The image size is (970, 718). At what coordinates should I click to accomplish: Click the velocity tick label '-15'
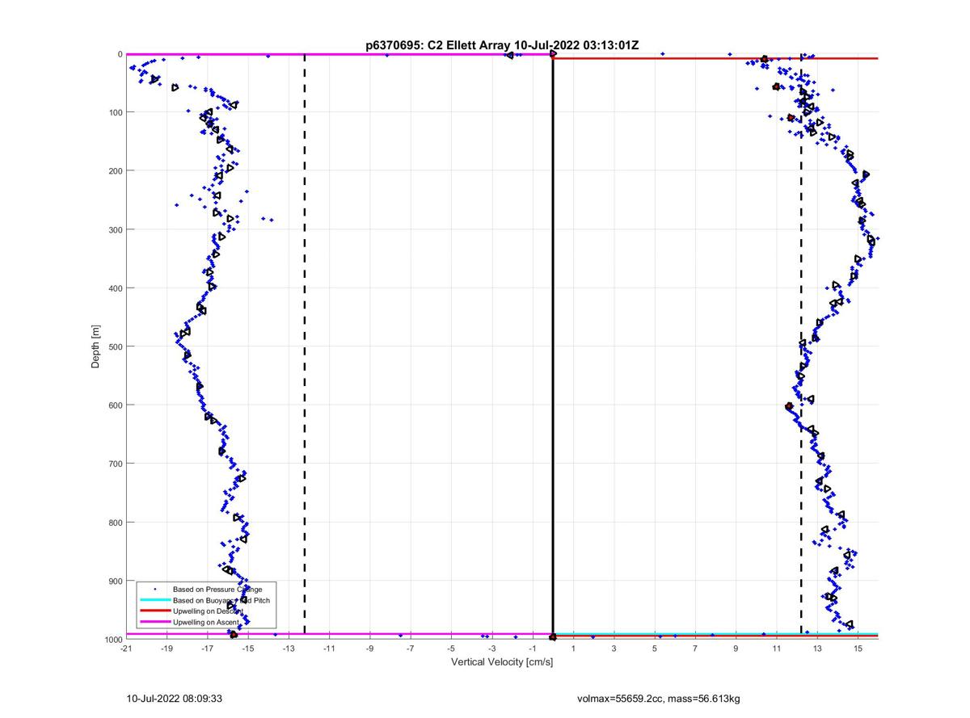coord(248,648)
